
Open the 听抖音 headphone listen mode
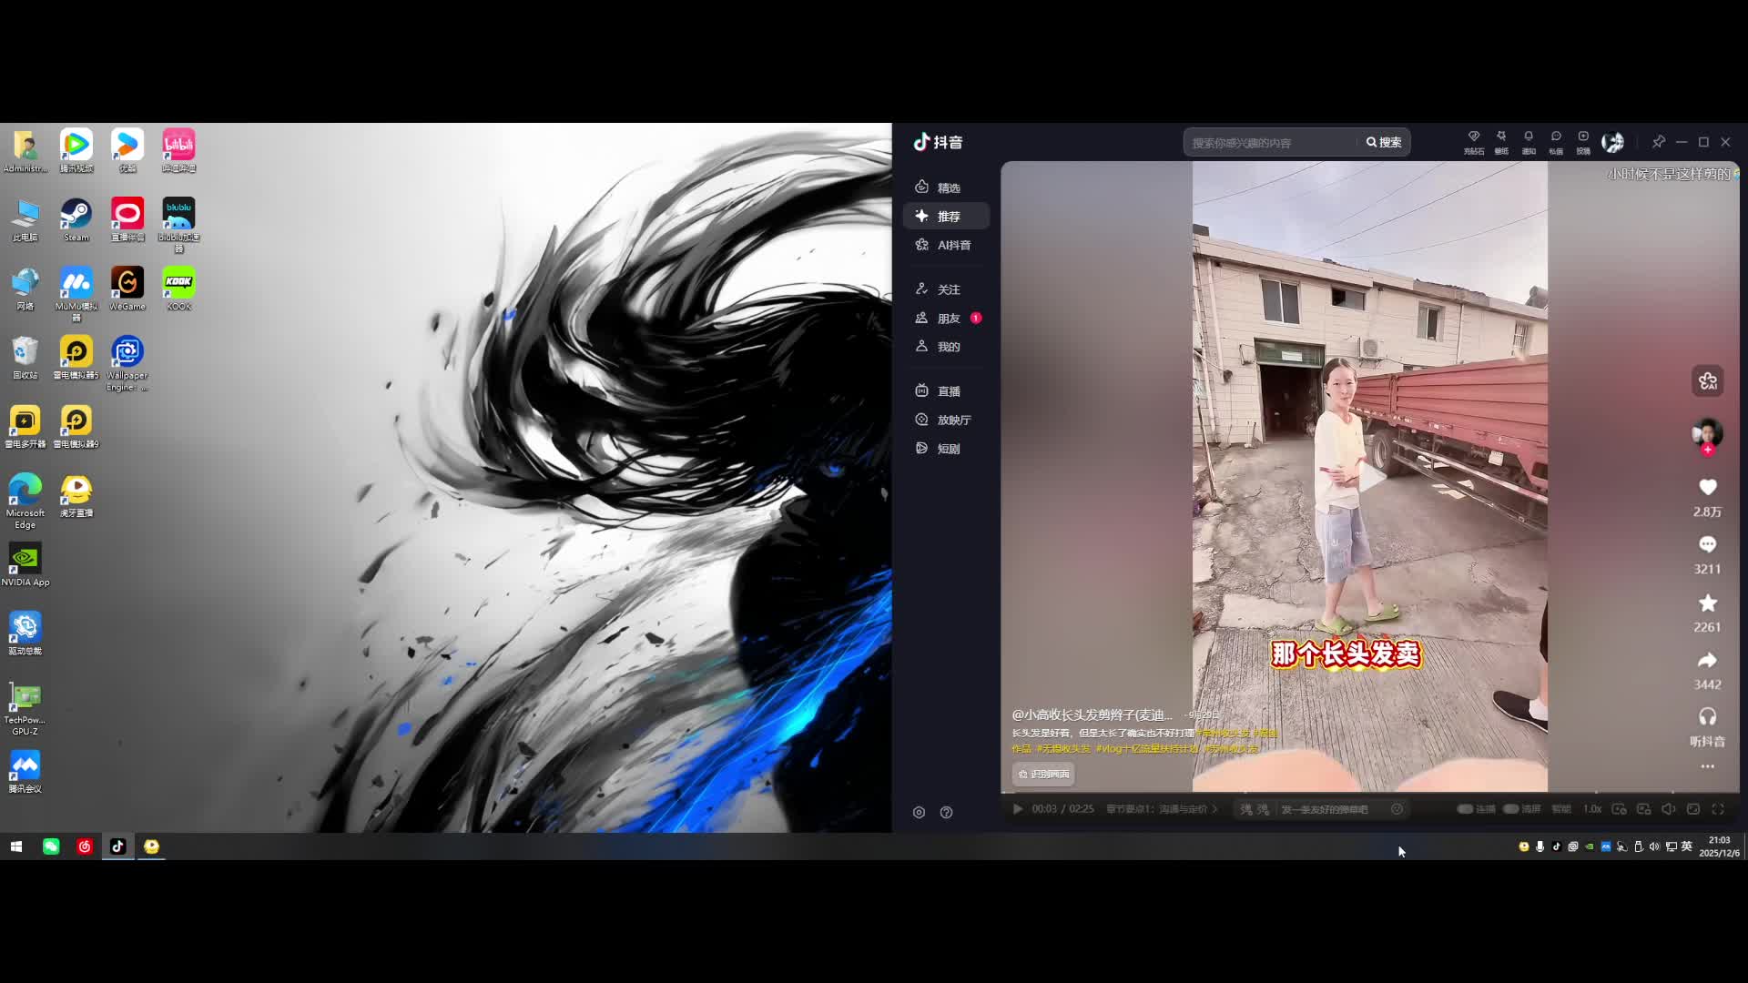coord(1707,717)
